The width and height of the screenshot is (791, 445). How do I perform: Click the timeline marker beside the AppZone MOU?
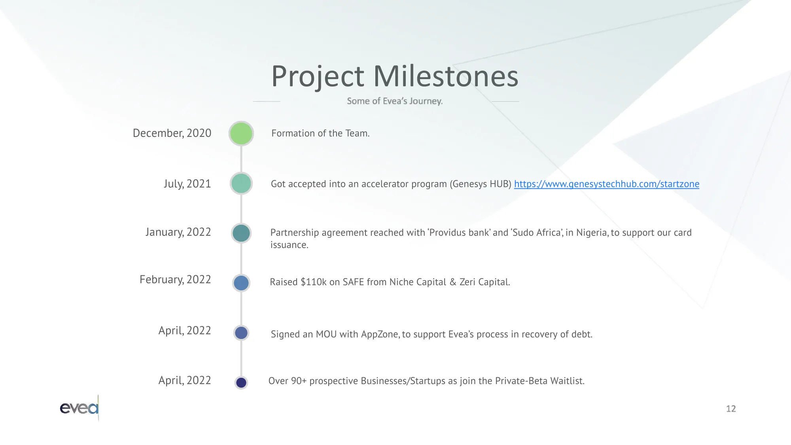click(241, 333)
